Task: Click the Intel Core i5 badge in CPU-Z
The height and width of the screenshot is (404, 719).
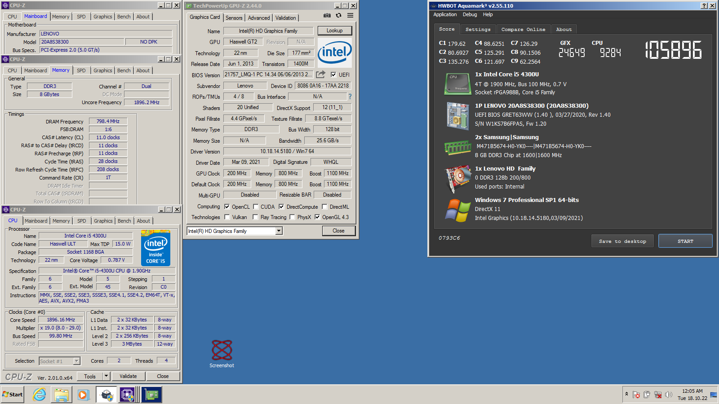Action: [x=155, y=248]
